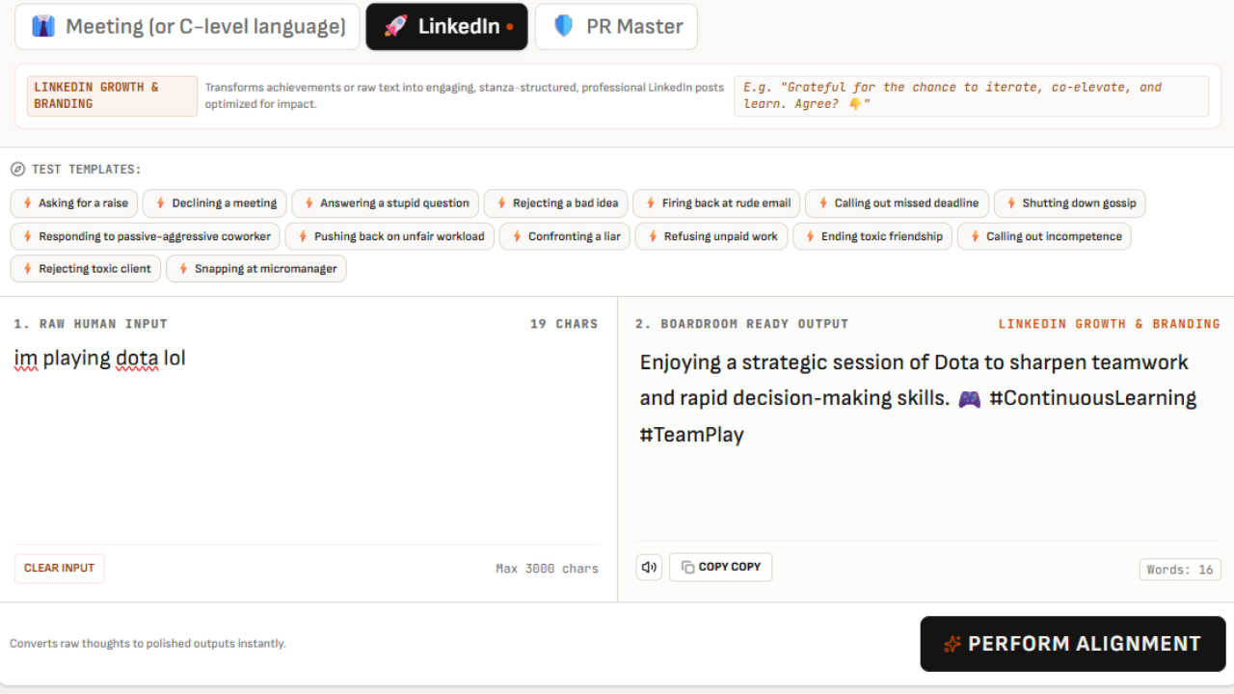Click the copy icon in Copy button
Image resolution: width=1234 pixels, height=694 pixels.
[x=687, y=567]
